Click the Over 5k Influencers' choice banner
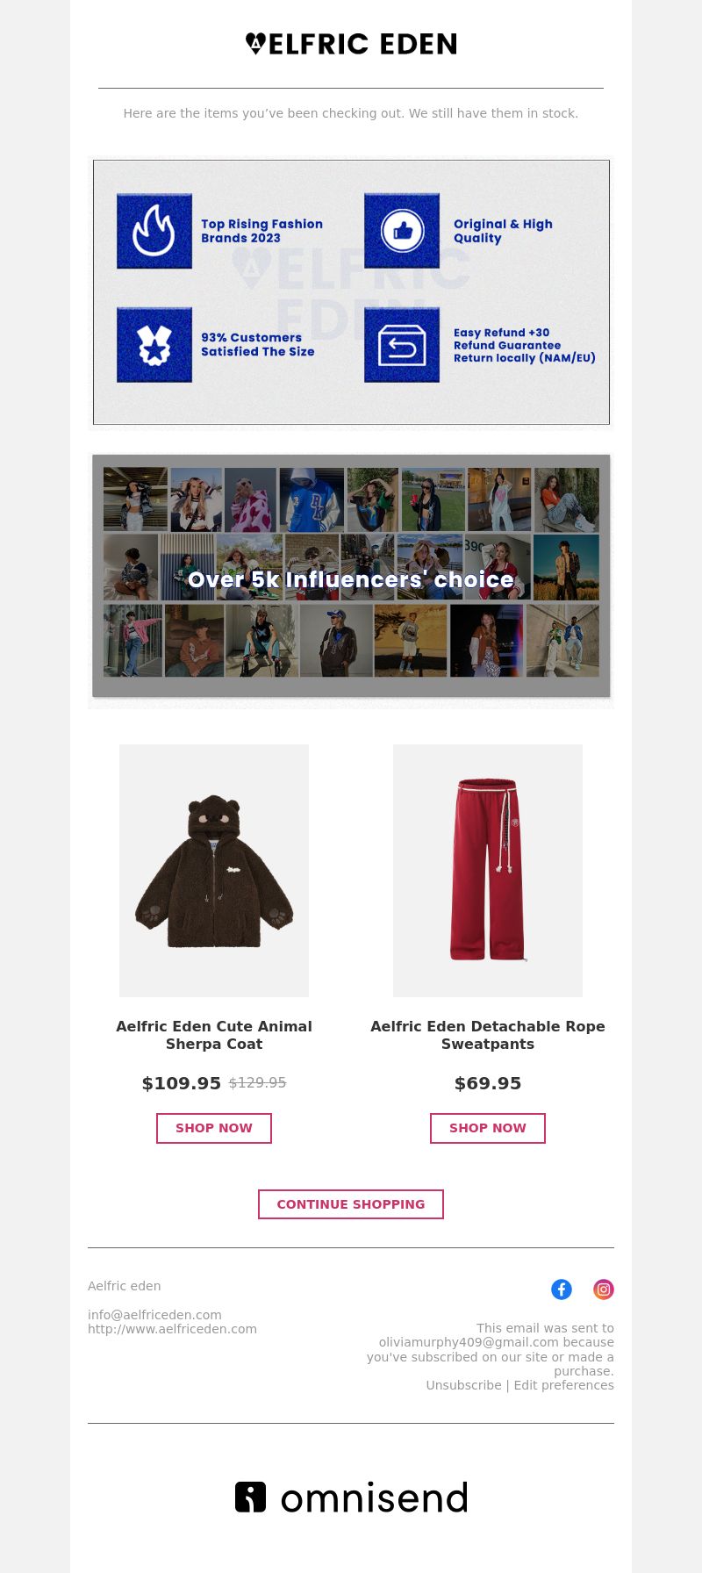The image size is (702, 1573). point(351,576)
